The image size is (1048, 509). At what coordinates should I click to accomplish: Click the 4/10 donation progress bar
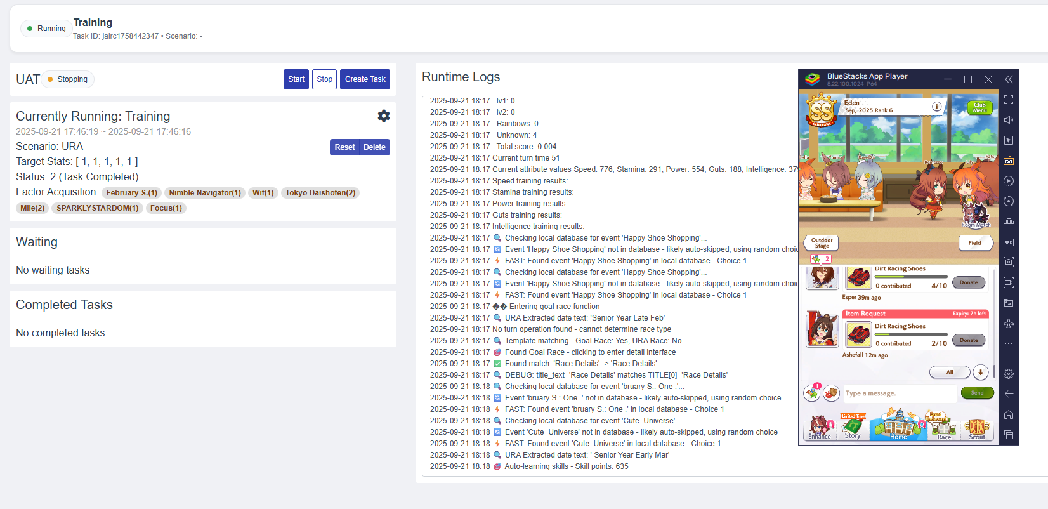coord(911,277)
